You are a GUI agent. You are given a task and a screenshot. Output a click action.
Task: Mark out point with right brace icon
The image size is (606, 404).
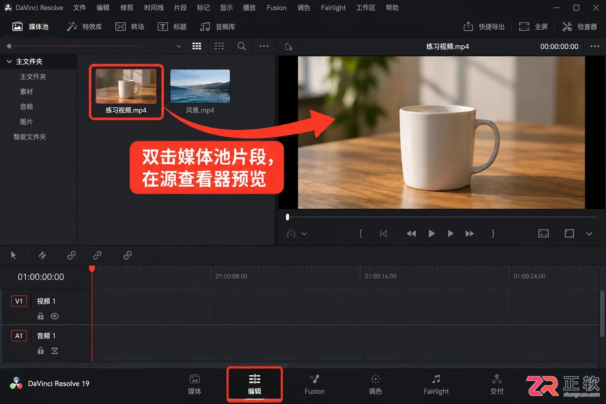point(493,234)
